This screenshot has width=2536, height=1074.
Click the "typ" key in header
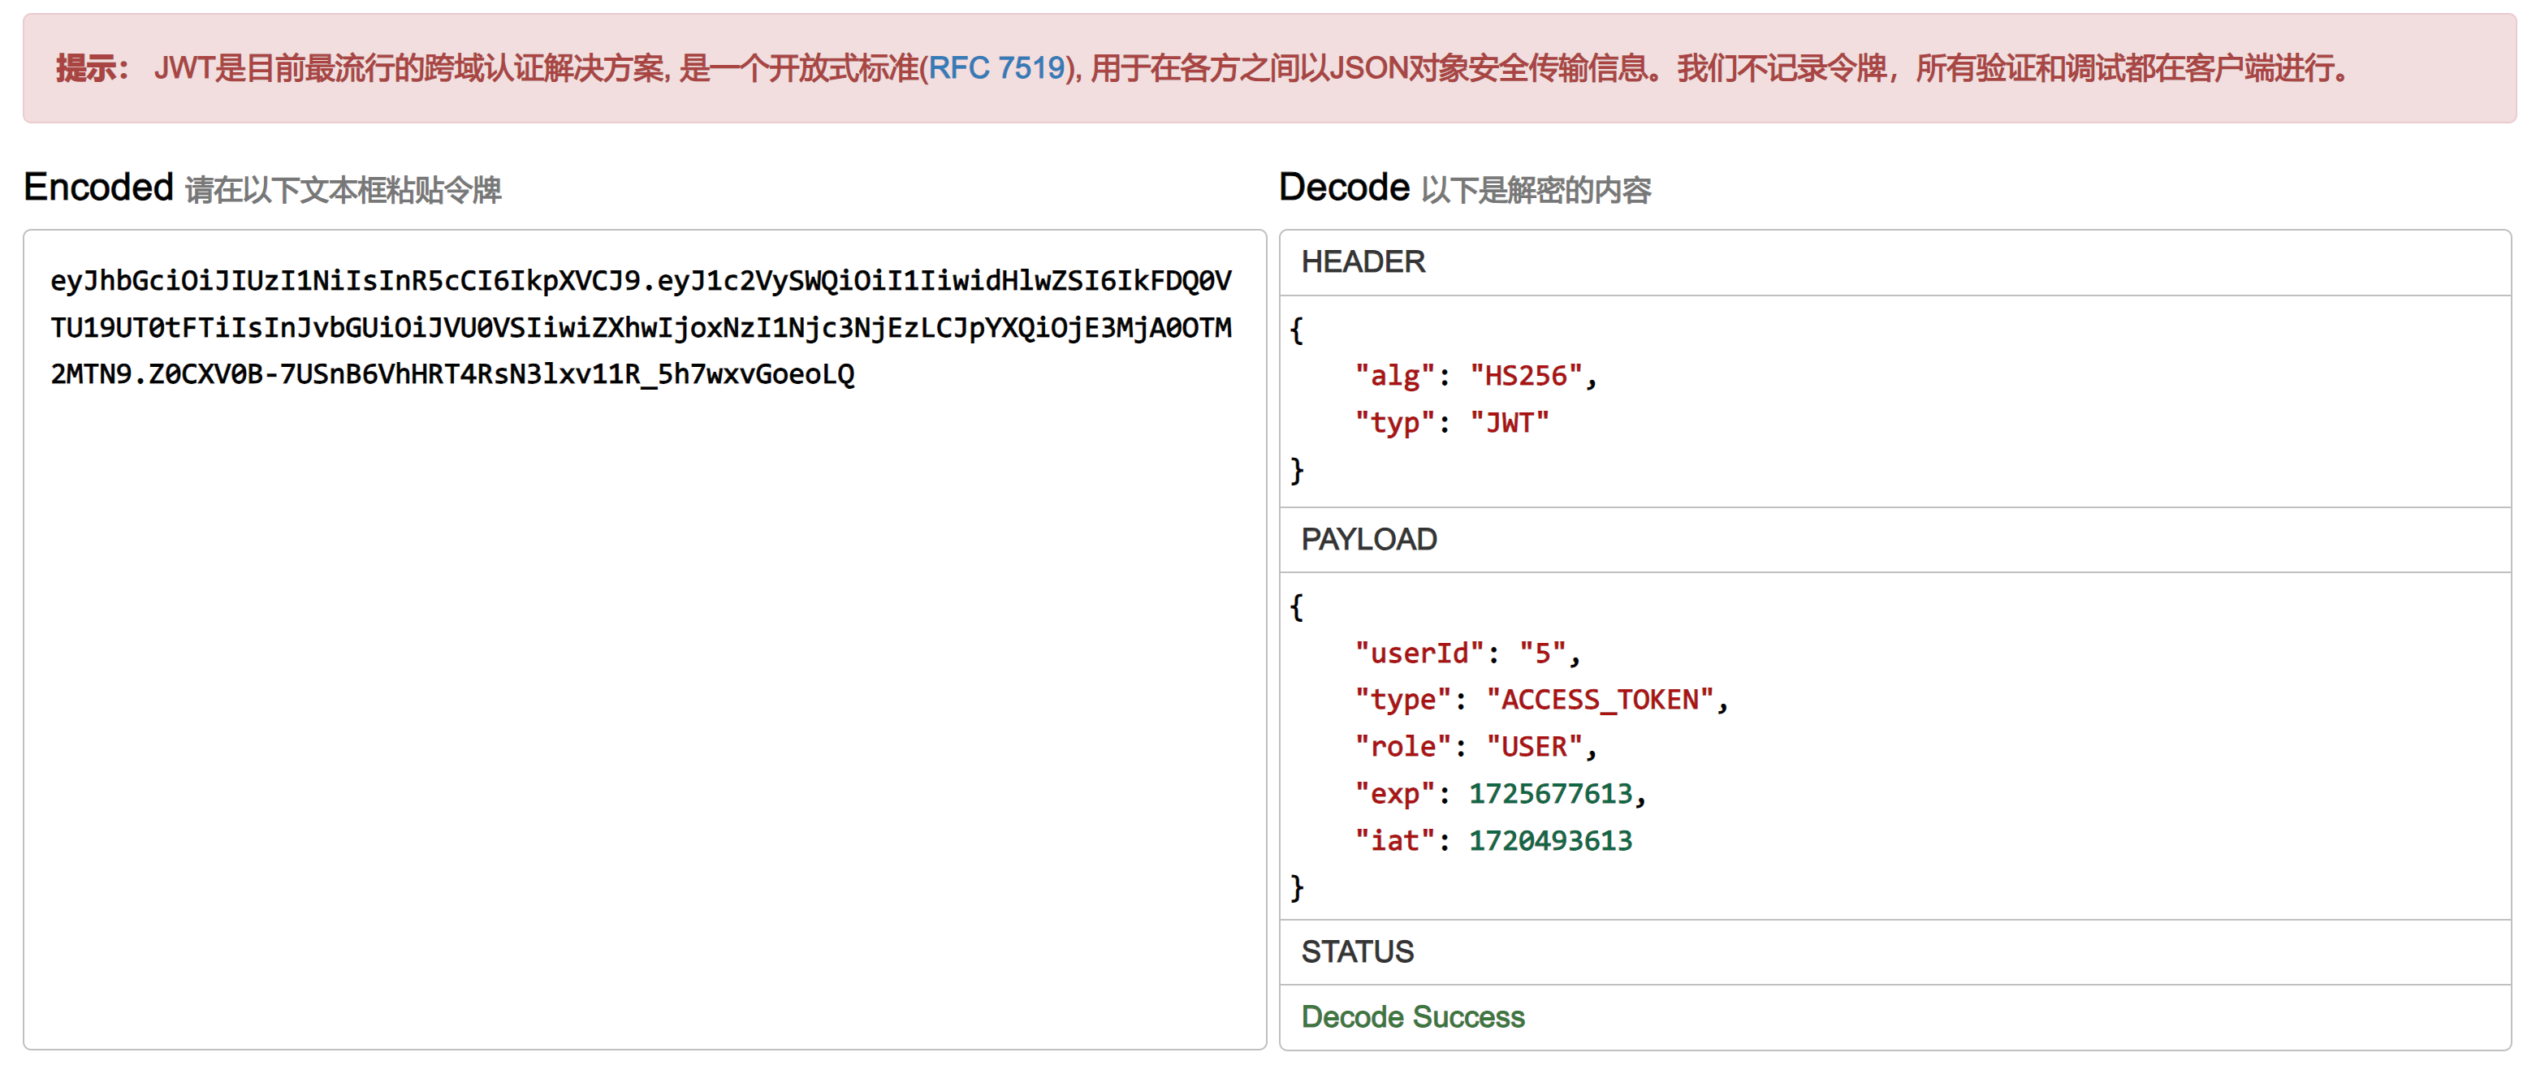click(x=1395, y=423)
